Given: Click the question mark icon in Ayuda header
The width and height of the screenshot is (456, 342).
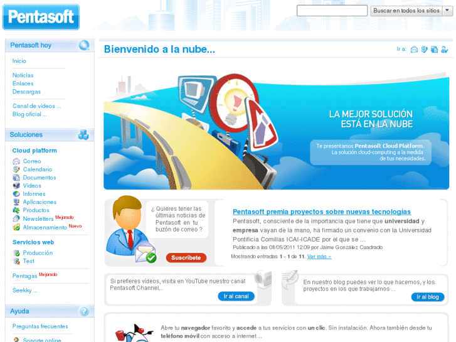Looking at the screenshot, I should [x=84, y=311].
